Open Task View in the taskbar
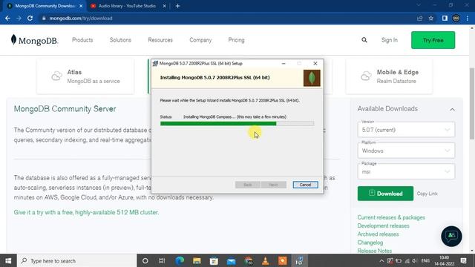The image size is (475, 267). coord(162,260)
